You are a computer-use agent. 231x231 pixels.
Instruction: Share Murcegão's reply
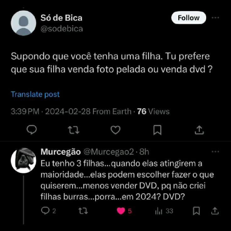click(x=215, y=211)
